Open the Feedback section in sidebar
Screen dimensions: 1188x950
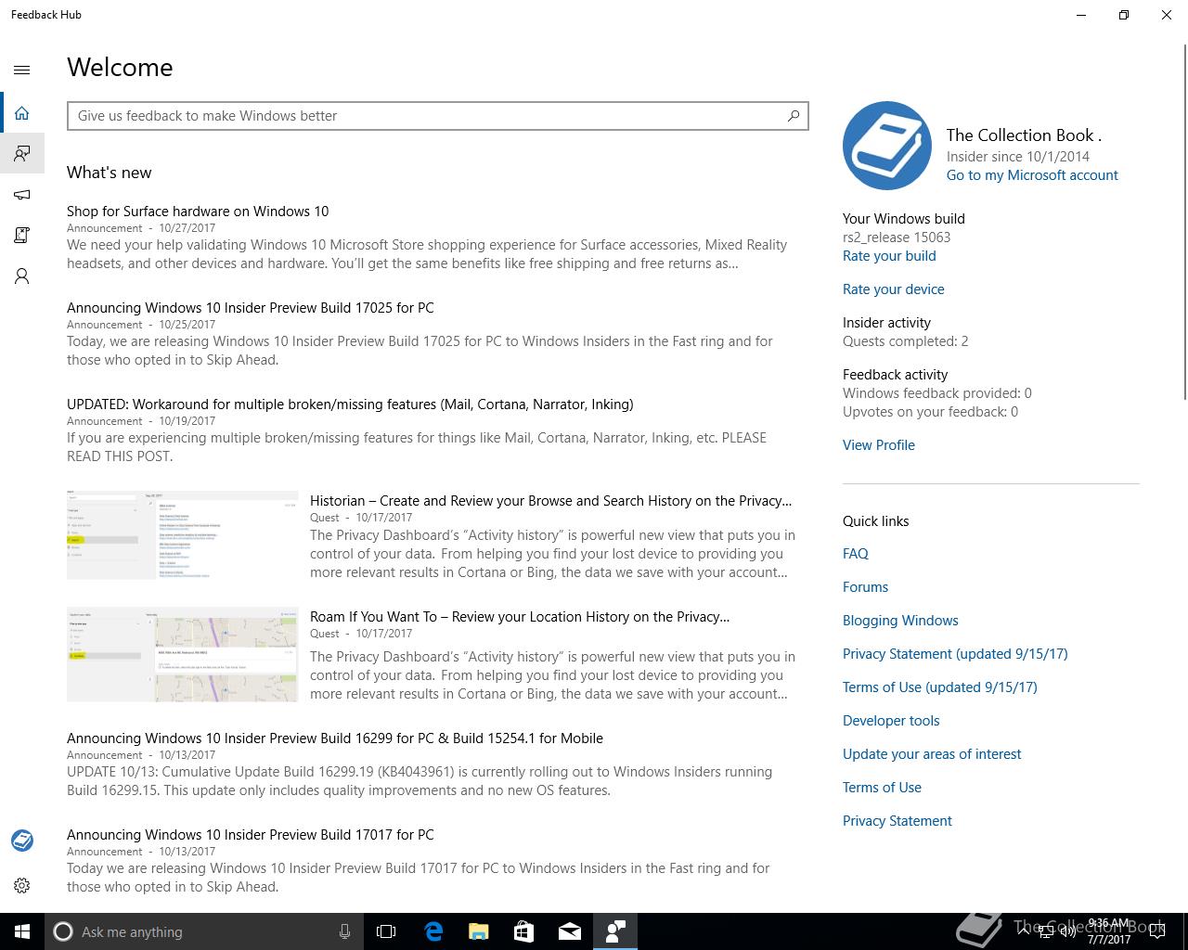22,153
